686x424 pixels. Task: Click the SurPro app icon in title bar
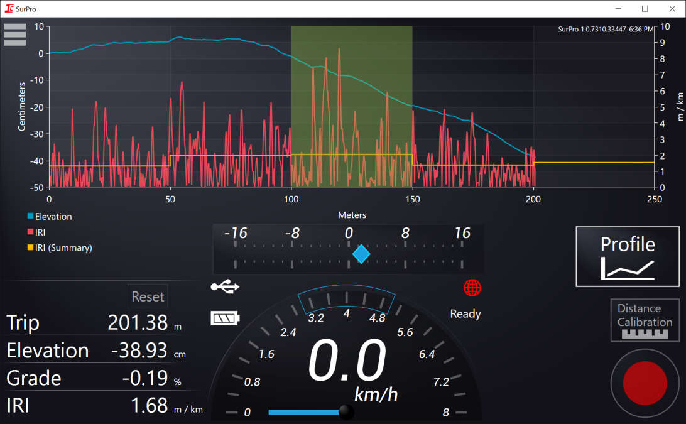pyautogui.click(x=9, y=9)
